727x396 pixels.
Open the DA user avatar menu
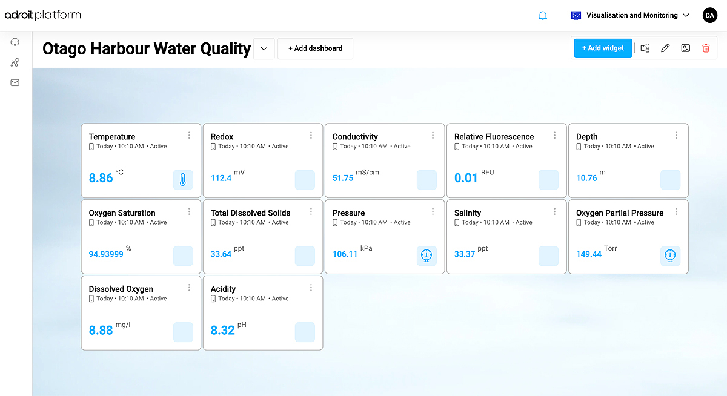tap(709, 16)
